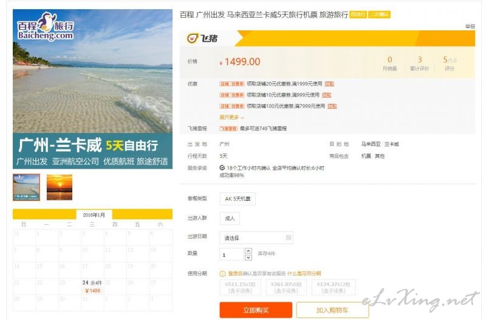Decrease quantity with down arrow
The image size is (486, 320).
tap(248, 257)
